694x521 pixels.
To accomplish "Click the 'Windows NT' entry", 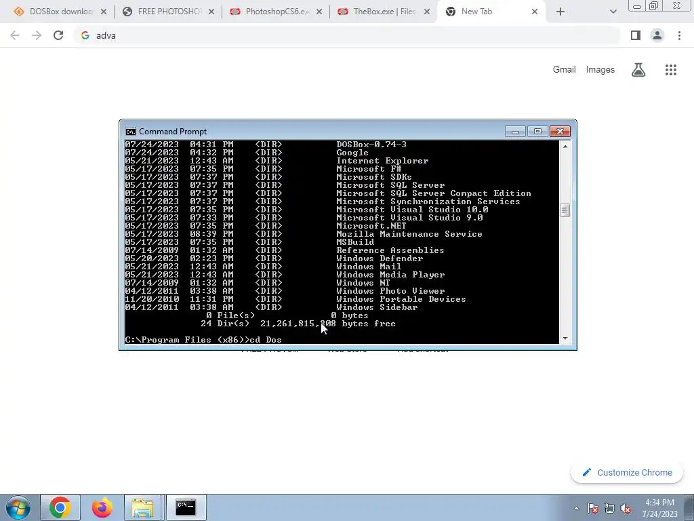I will (363, 283).
